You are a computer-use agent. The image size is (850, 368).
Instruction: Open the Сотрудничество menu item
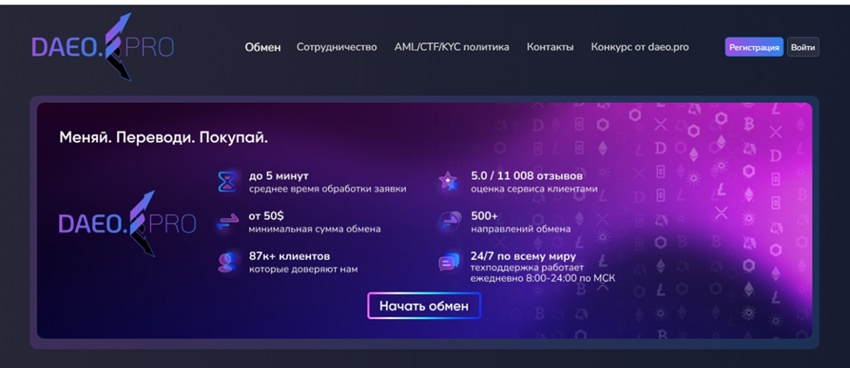coord(337,47)
